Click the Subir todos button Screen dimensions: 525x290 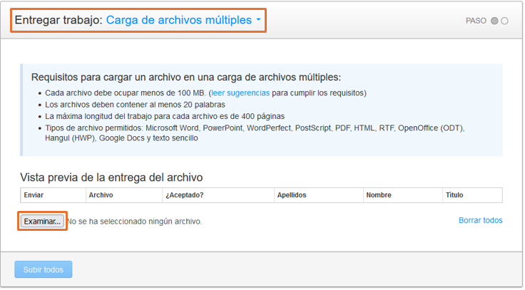point(44,269)
